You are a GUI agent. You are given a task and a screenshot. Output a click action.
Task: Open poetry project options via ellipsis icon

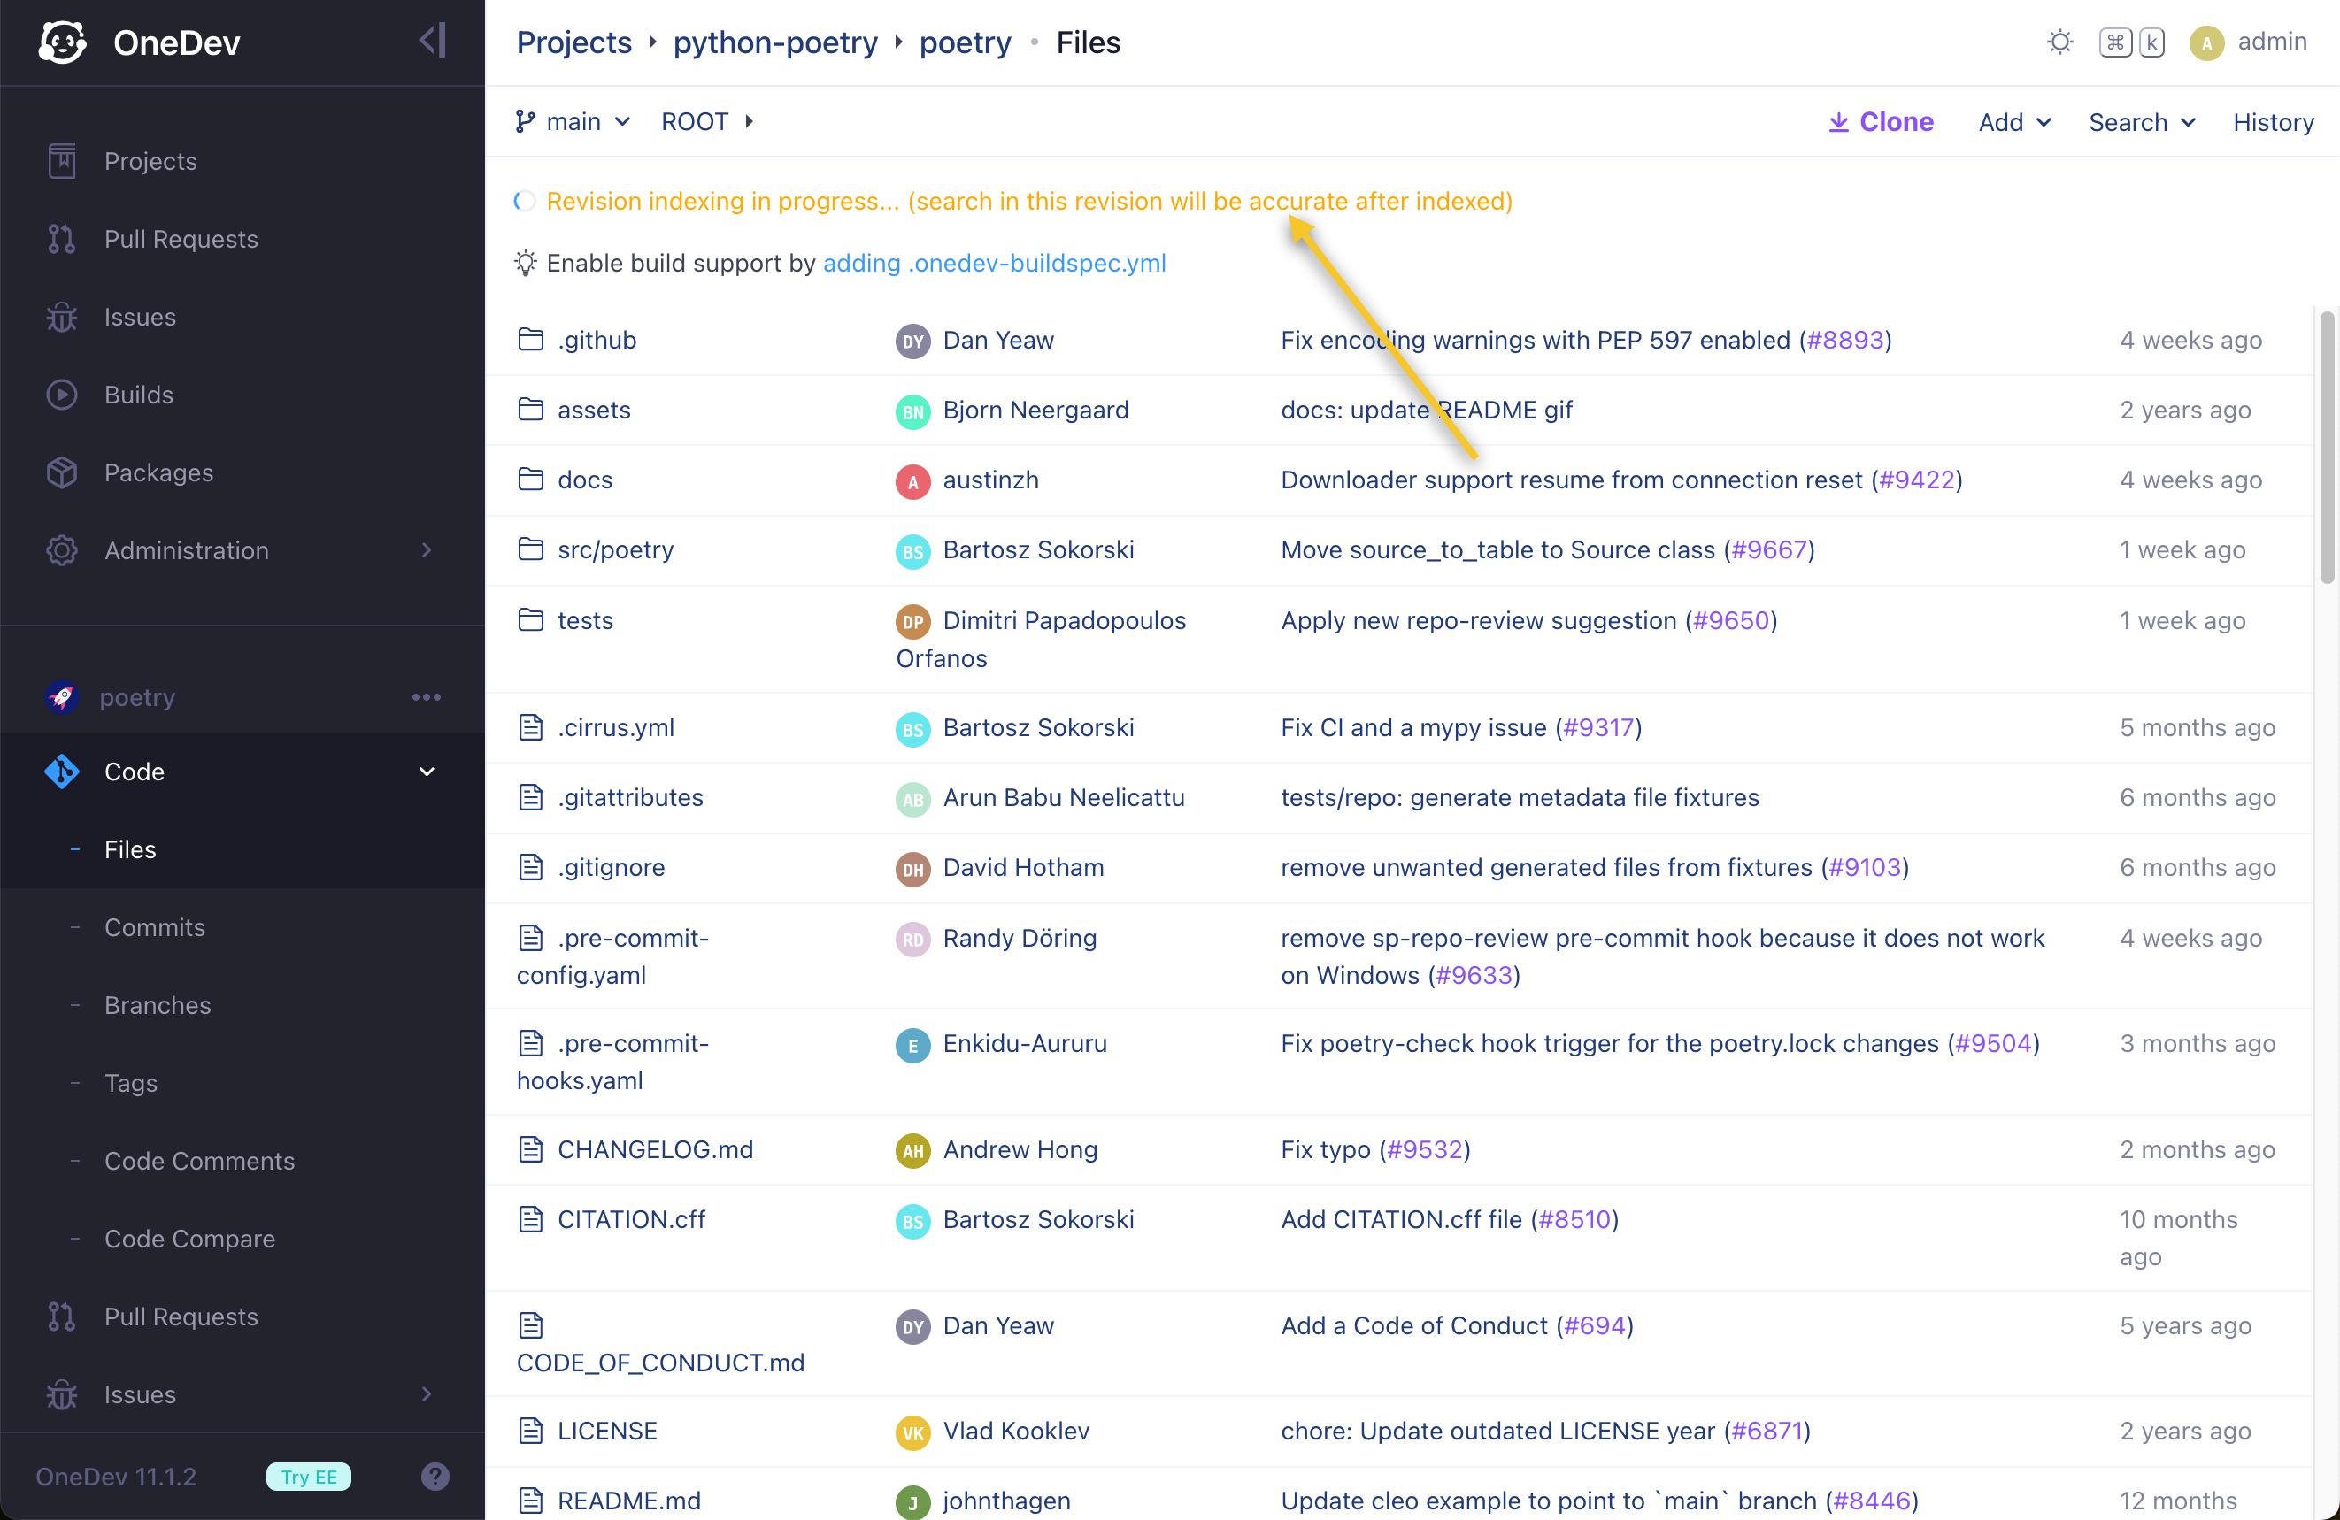pyautogui.click(x=425, y=697)
